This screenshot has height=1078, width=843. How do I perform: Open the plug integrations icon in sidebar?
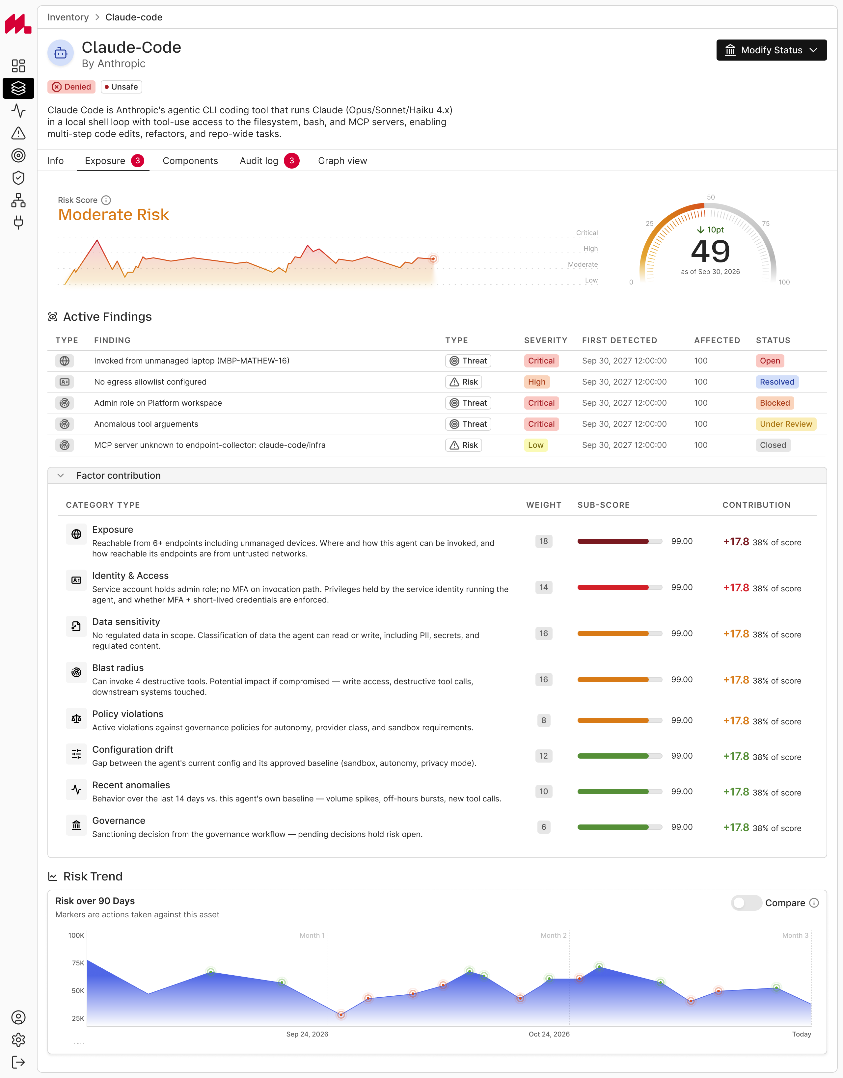click(x=18, y=223)
